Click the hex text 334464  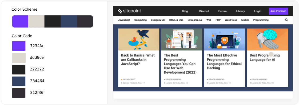pos(37,81)
